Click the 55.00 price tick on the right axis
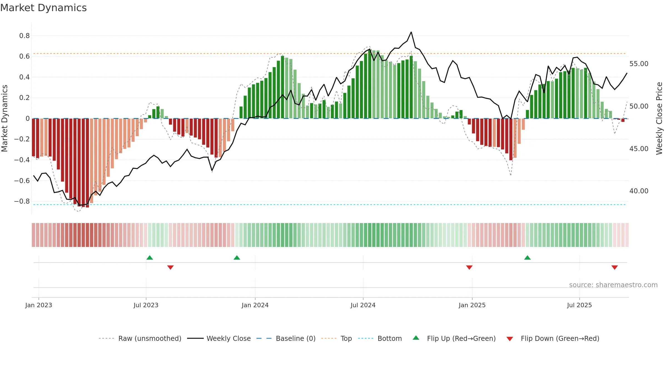Viewport: 667px width, 375px height. [x=639, y=64]
